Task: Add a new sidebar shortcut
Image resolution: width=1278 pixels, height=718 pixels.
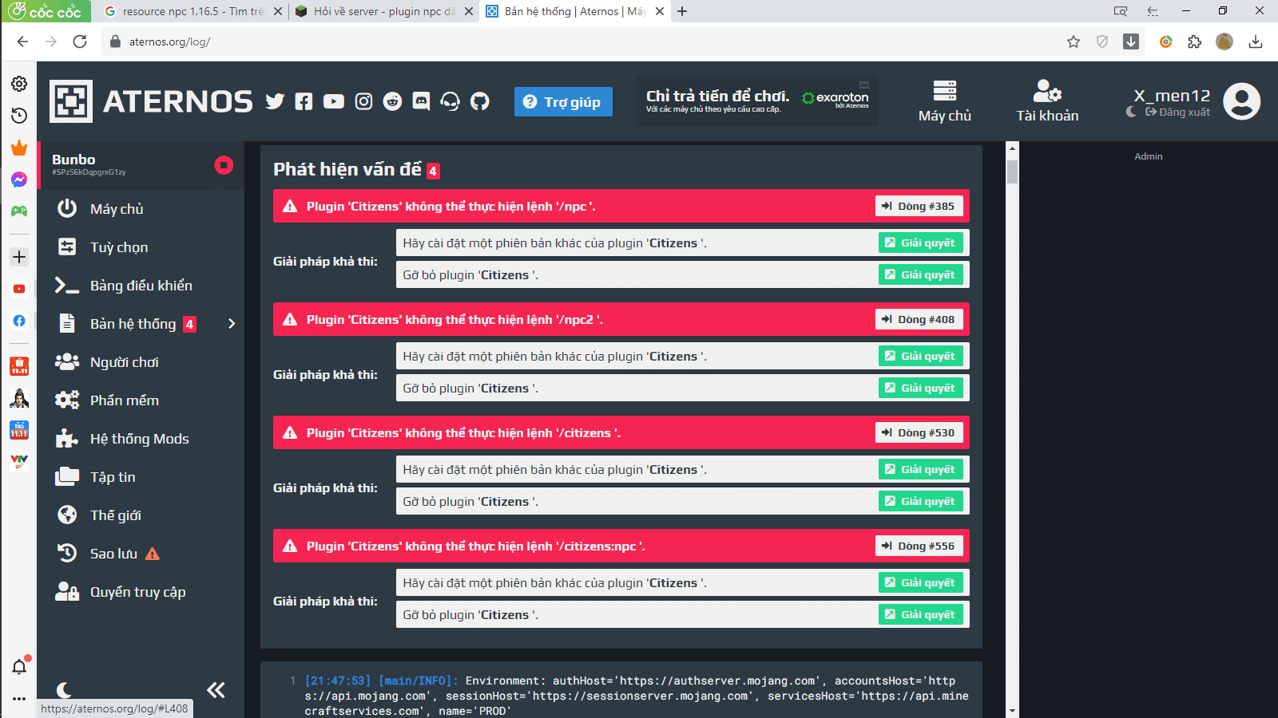Action: click(19, 257)
